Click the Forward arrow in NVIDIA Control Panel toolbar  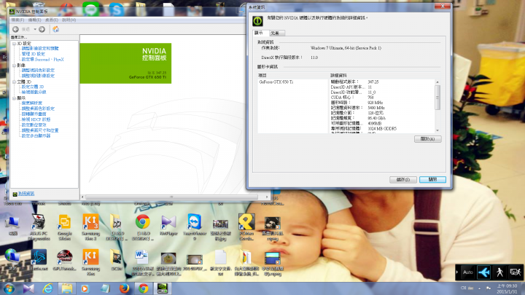pos(42,29)
